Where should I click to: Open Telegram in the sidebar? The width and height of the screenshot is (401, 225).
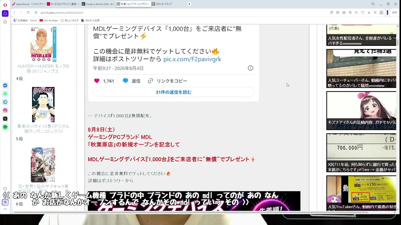(5, 102)
